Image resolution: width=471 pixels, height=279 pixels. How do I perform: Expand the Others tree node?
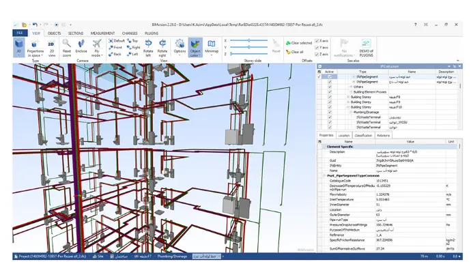pos(351,87)
